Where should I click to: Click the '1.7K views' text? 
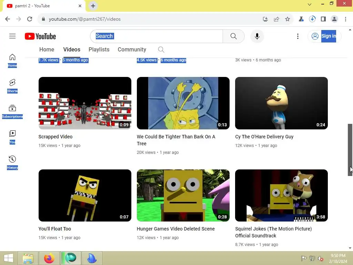(x=48, y=60)
